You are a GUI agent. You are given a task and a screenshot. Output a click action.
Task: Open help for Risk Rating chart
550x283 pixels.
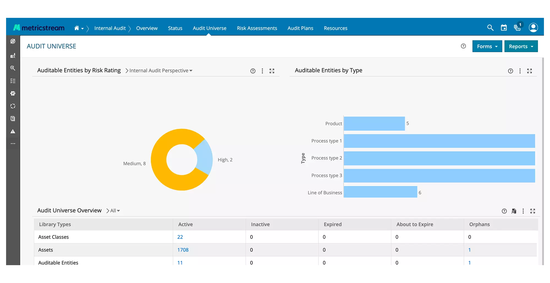253,71
